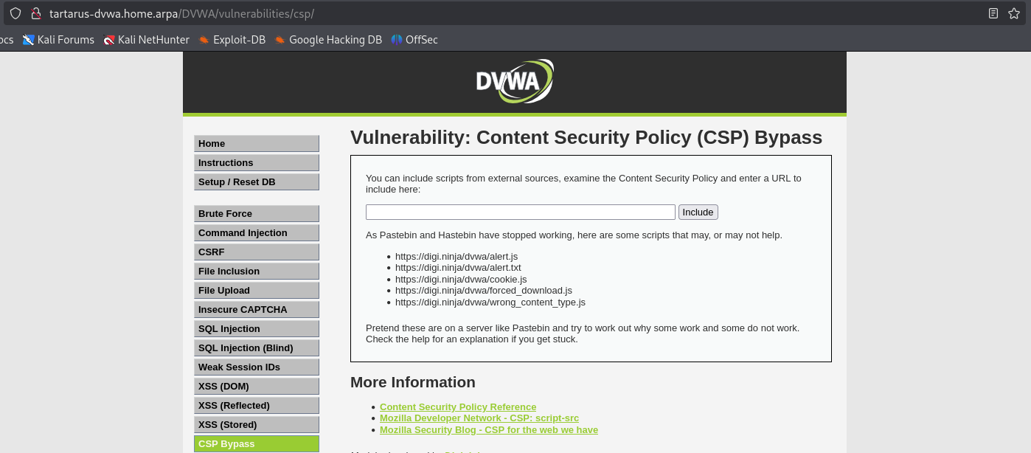Follow the Mozilla Developer Network script-src link
Image resolution: width=1031 pixels, height=453 pixels.
[x=479, y=418]
